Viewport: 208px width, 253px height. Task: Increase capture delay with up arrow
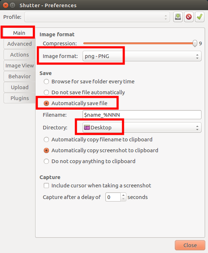click(x=123, y=195)
